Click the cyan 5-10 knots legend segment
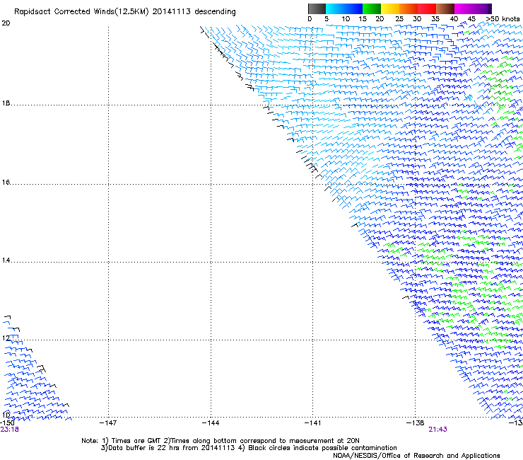 (335, 8)
